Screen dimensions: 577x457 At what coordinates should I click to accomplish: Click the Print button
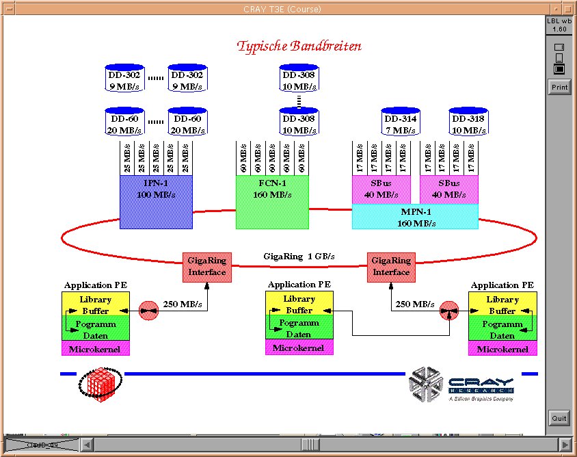(559, 88)
